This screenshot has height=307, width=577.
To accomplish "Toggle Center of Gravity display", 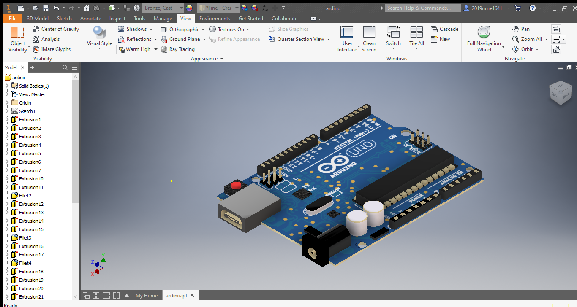I will pyautogui.click(x=56, y=29).
